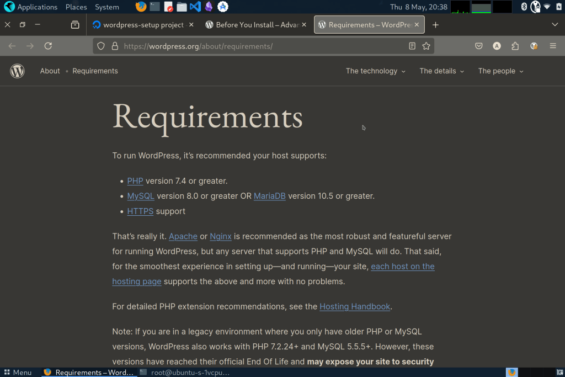Open the Parrot Applications menu logo
Image resolution: width=565 pixels, height=377 pixels.
[9, 7]
